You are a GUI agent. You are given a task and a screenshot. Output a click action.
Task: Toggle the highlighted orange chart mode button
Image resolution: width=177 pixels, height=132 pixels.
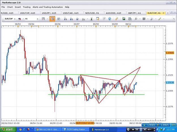click(x=52, y=19)
